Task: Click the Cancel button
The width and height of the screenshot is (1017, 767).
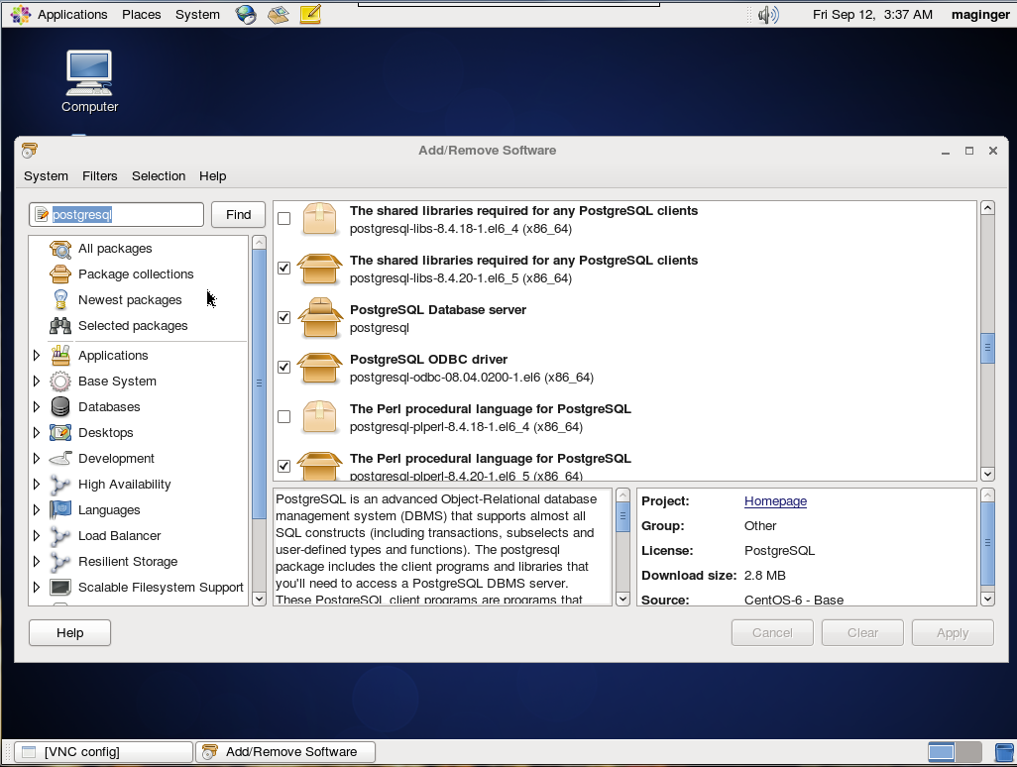Action: pos(772,633)
